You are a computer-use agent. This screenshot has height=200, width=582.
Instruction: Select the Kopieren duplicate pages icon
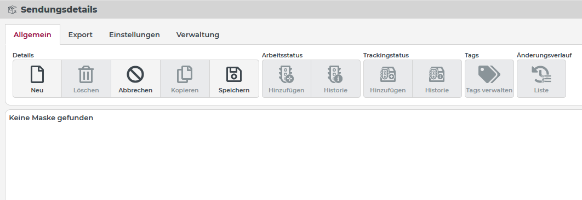pos(185,74)
